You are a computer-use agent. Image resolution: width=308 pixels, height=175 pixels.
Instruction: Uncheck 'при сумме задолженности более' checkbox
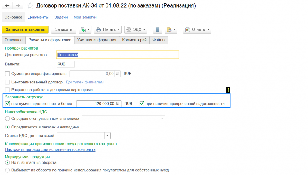(8, 104)
